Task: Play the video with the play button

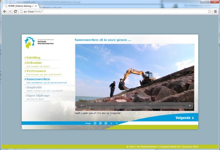Action: pyautogui.click(x=82, y=105)
